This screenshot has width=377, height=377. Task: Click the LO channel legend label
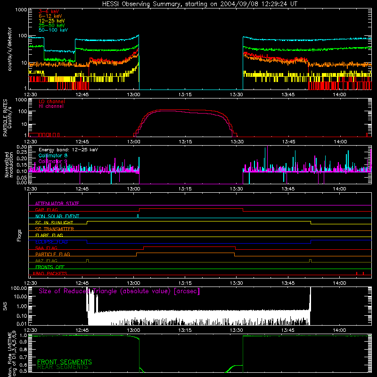click(x=52, y=101)
